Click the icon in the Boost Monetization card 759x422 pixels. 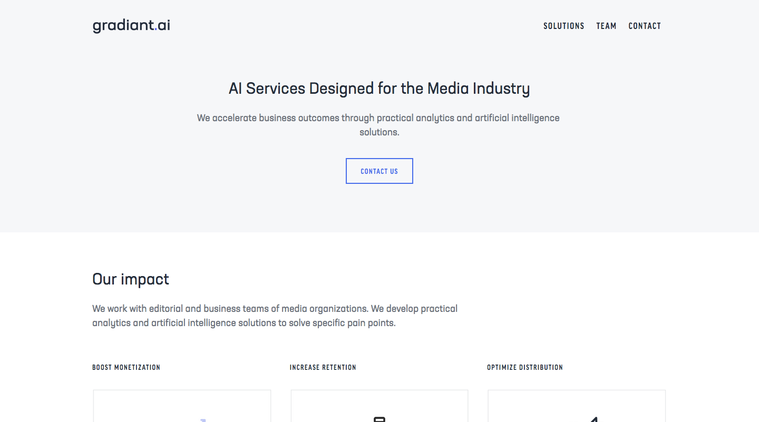[202, 420]
